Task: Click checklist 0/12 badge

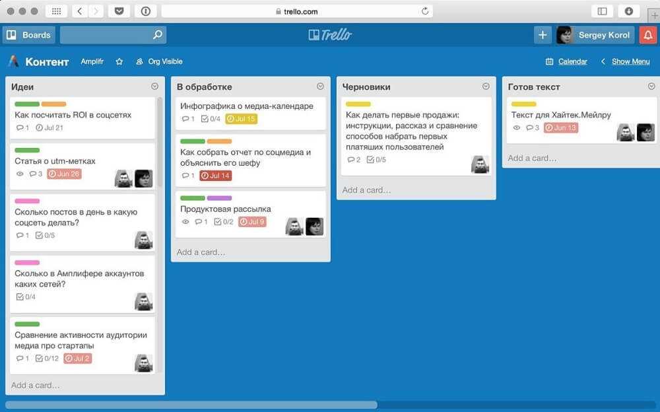Action: (x=47, y=359)
